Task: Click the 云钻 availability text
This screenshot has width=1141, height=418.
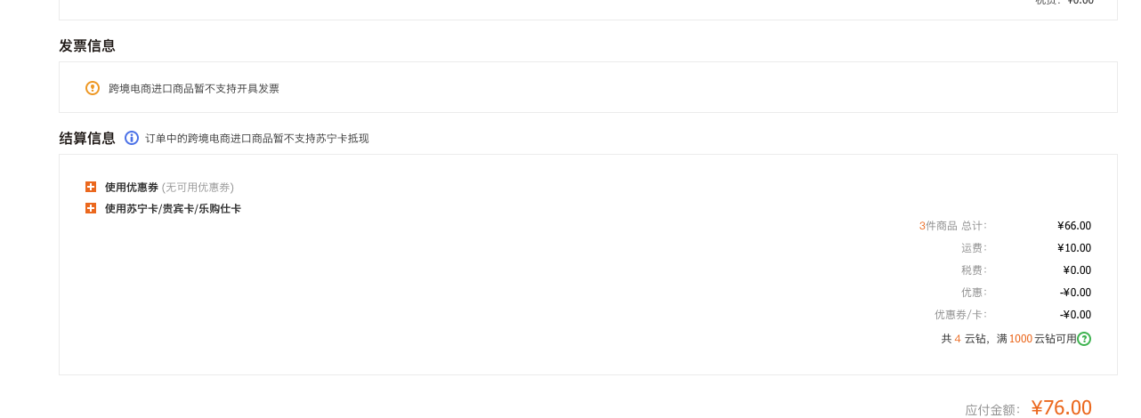Action: (x=1009, y=339)
